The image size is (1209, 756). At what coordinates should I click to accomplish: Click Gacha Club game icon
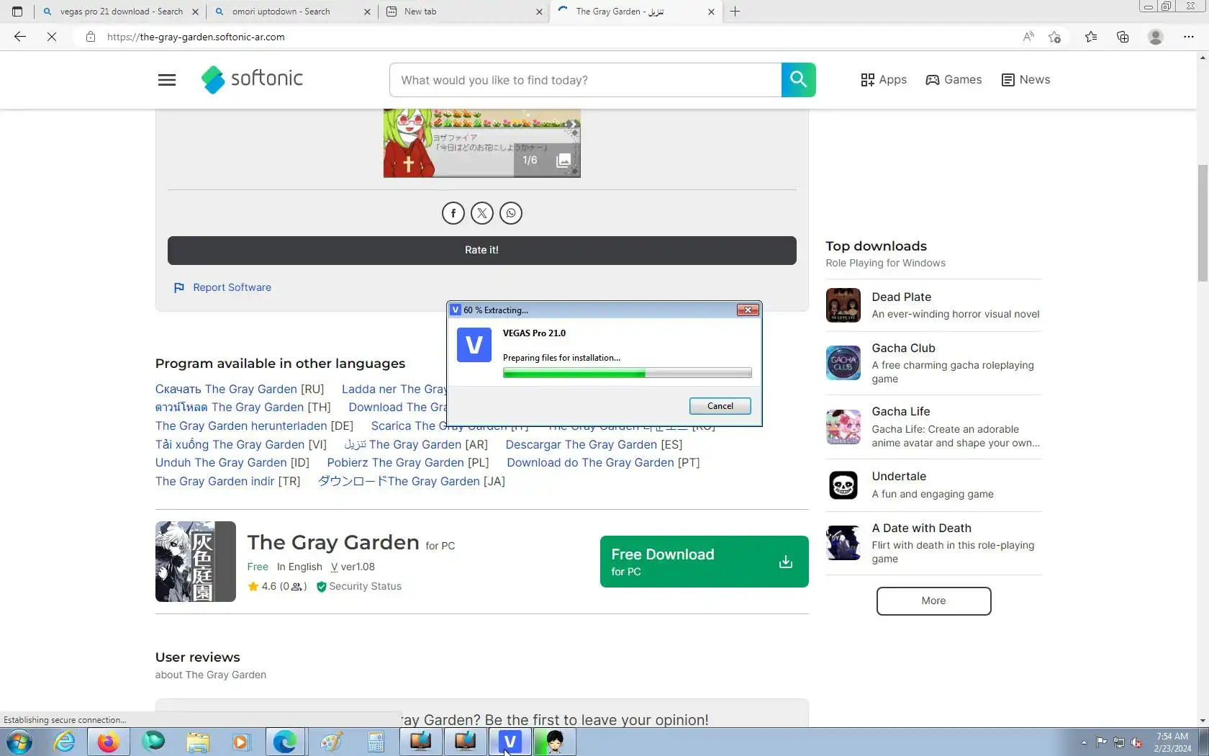click(x=843, y=362)
